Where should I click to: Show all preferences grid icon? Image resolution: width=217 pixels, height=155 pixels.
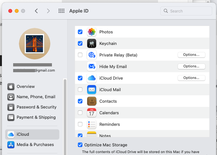tap(62, 11)
